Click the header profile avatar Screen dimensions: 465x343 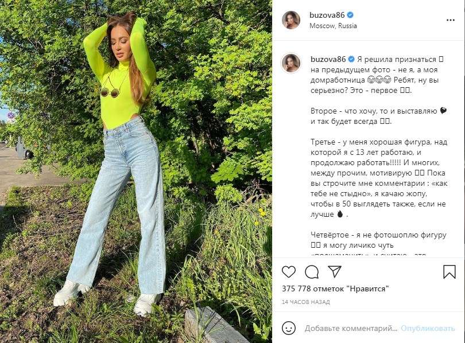pos(291,20)
